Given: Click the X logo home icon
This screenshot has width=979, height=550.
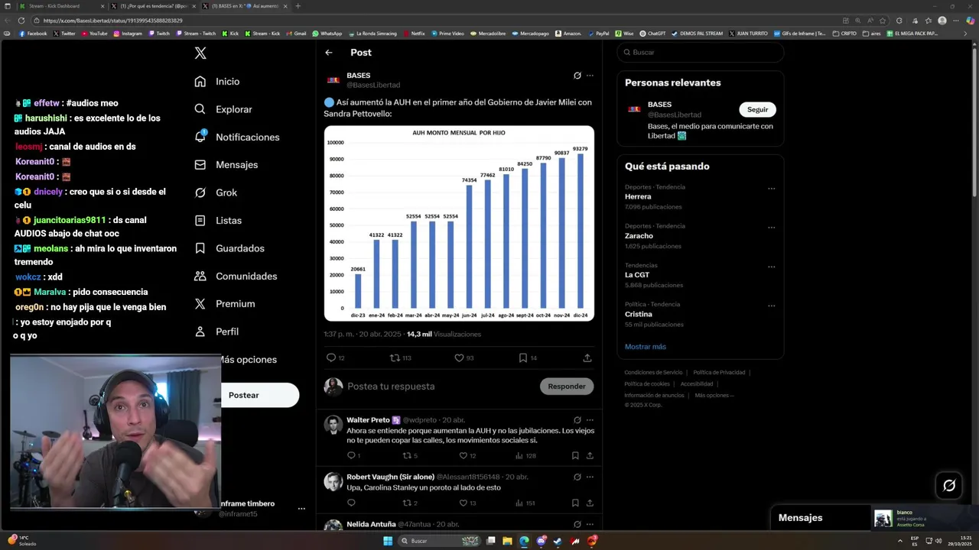Looking at the screenshot, I should pos(200,53).
